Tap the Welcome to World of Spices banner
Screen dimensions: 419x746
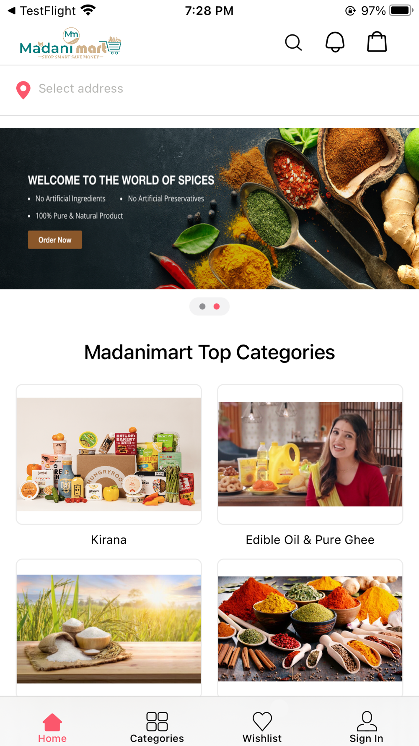click(209, 209)
